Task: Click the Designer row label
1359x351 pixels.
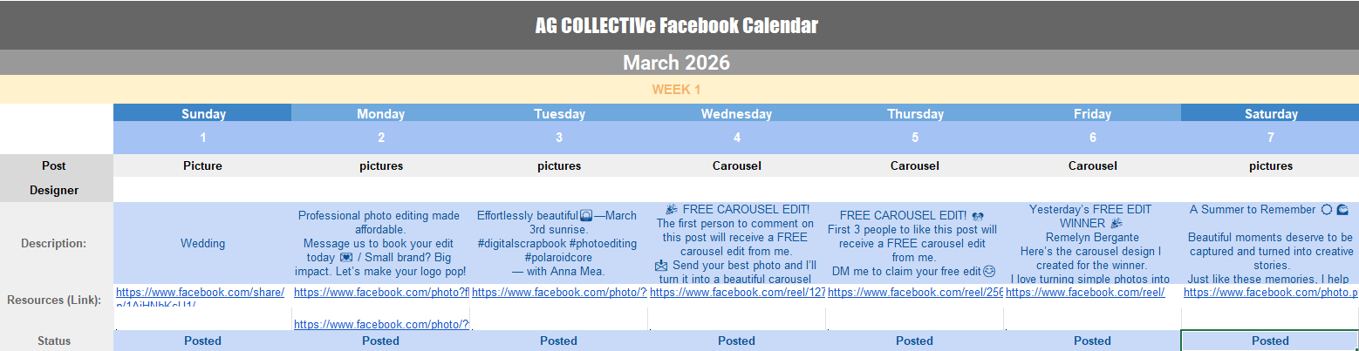Action: [54, 190]
